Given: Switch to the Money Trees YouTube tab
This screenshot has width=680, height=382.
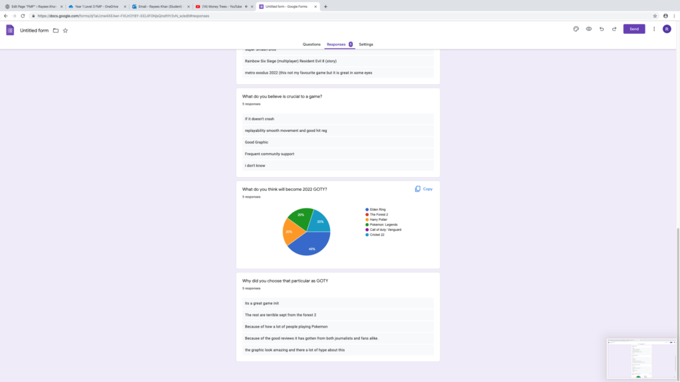Looking at the screenshot, I should (x=221, y=7).
